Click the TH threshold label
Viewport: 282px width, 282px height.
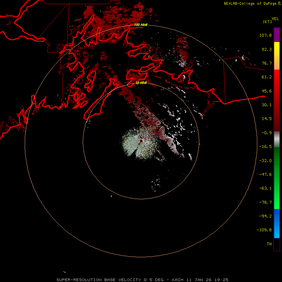click(x=269, y=244)
